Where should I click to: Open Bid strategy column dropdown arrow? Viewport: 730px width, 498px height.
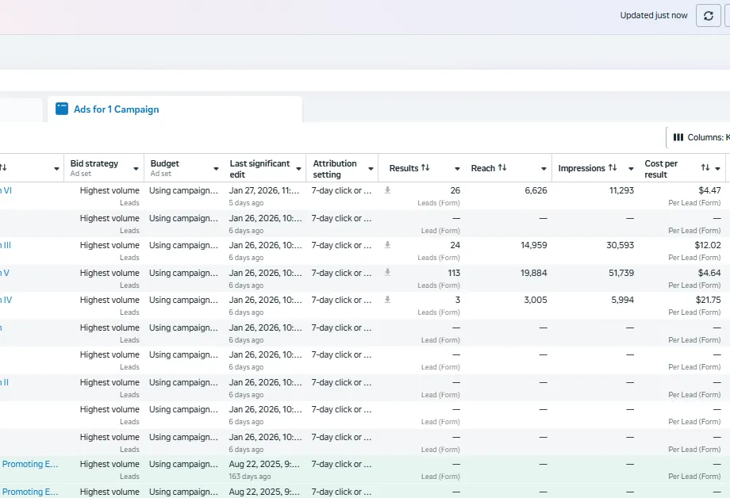tap(136, 169)
